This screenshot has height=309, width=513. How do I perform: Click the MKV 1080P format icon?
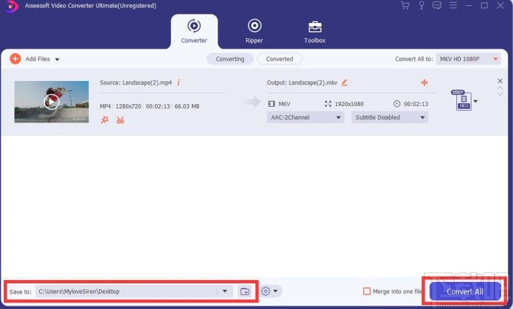pos(462,100)
